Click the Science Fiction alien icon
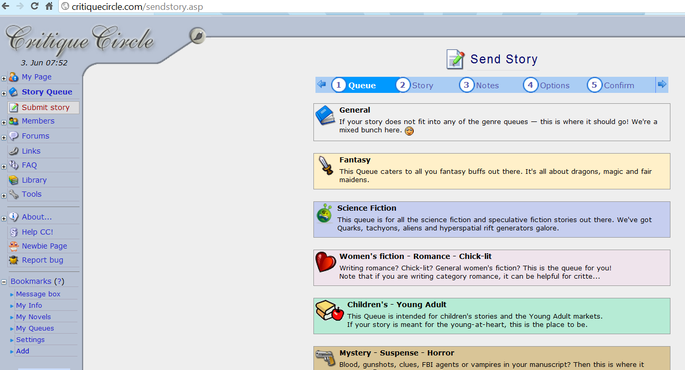The height and width of the screenshot is (370, 685). [x=325, y=213]
